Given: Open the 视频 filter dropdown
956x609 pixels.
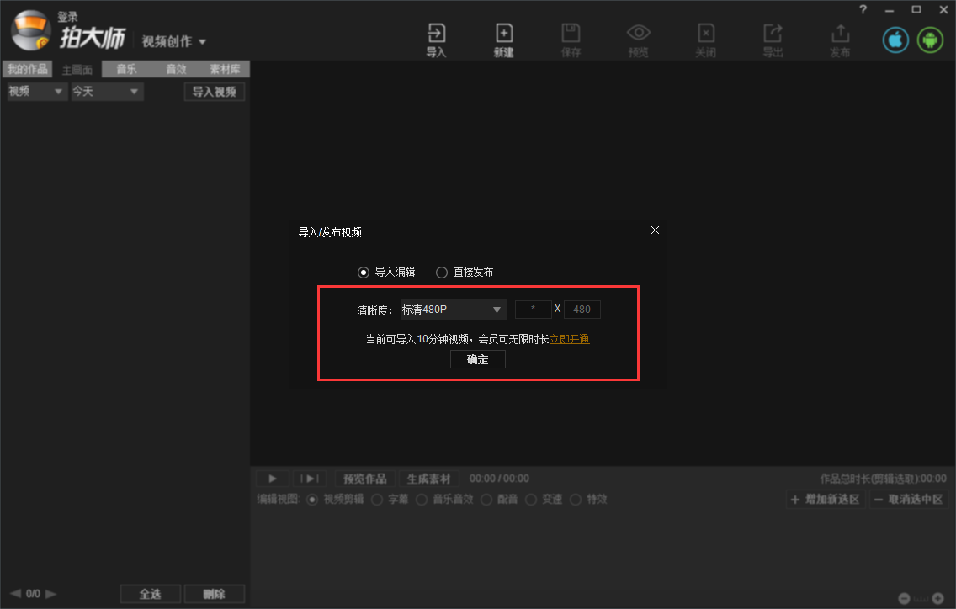Looking at the screenshot, I should click(x=35, y=91).
